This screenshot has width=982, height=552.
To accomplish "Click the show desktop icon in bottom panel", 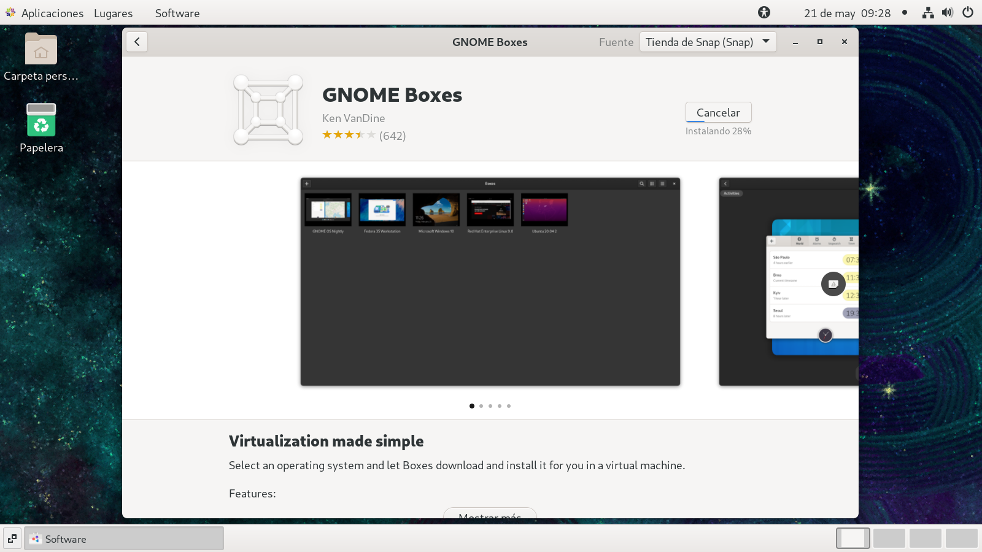I will tap(12, 539).
